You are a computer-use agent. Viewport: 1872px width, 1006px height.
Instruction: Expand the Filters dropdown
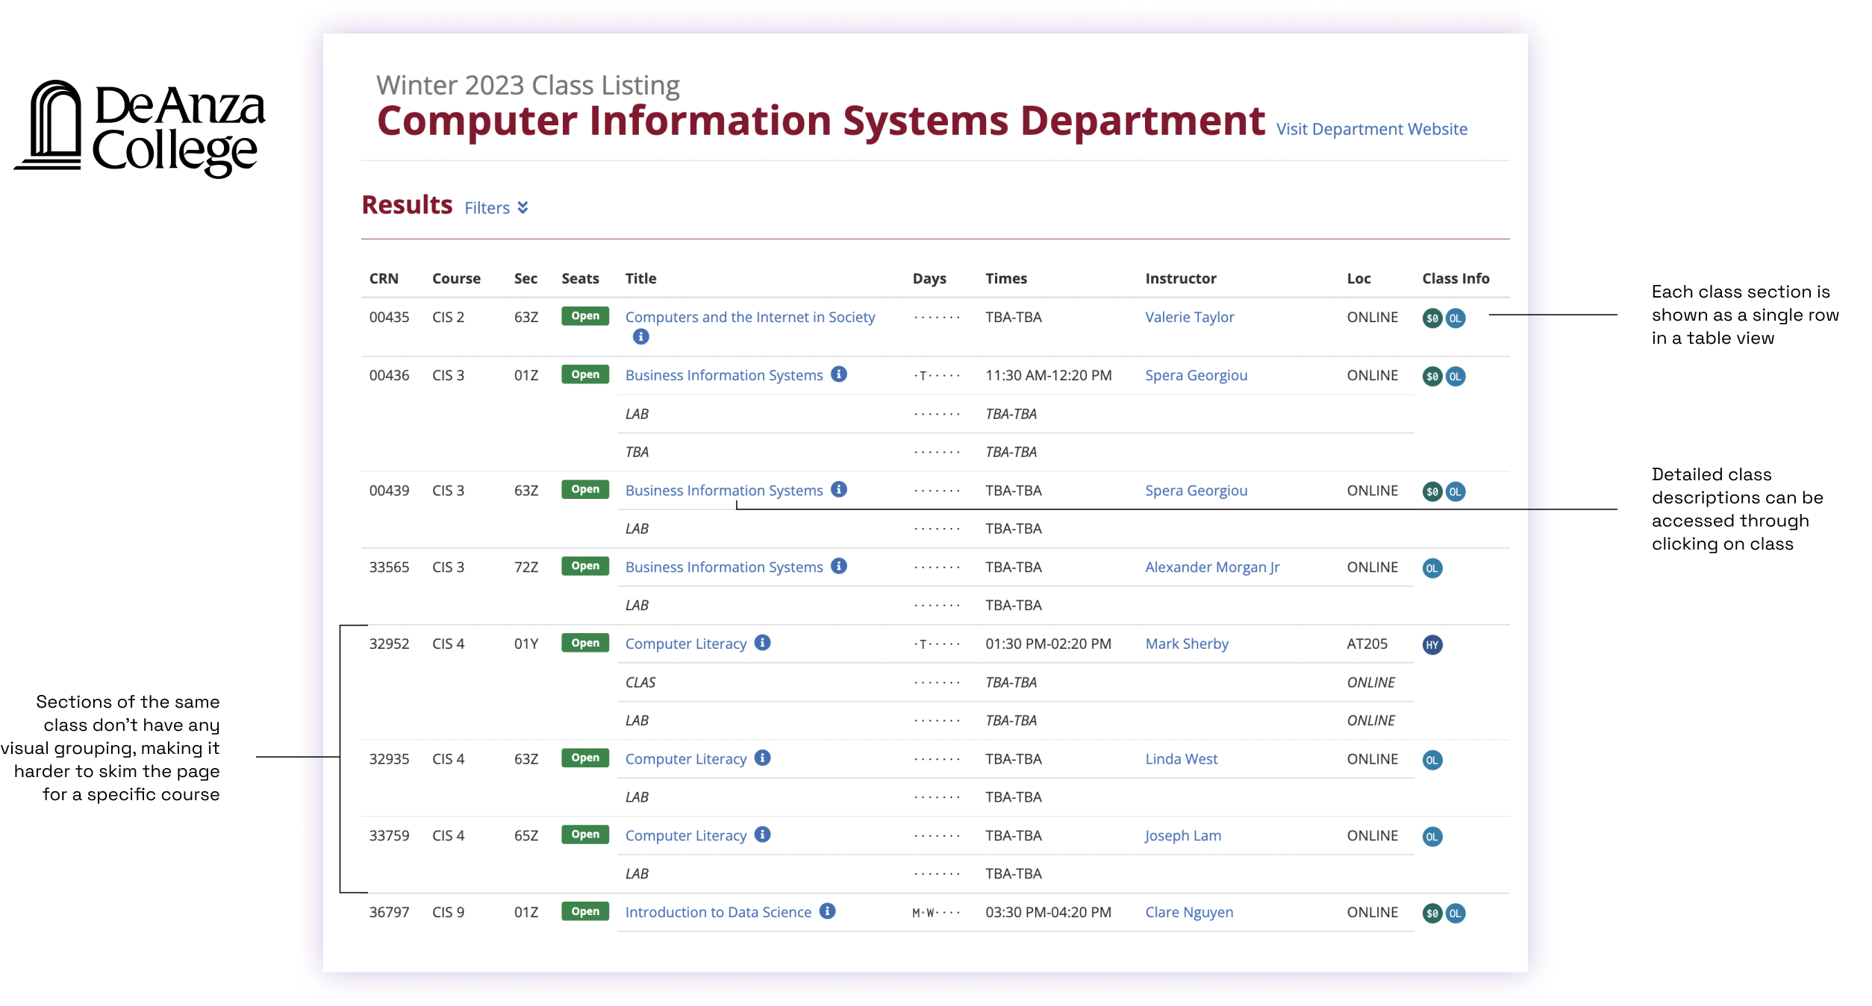point(496,207)
